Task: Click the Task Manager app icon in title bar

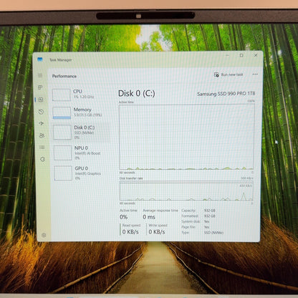Action: coord(40,59)
